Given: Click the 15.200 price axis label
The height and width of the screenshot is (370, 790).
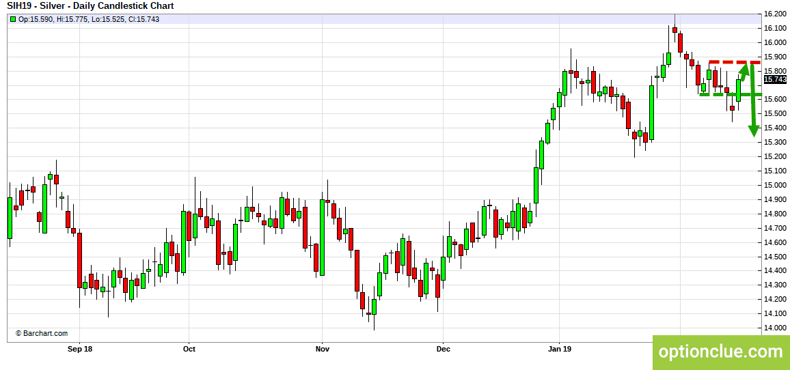Looking at the screenshot, I should tap(776, 156).
